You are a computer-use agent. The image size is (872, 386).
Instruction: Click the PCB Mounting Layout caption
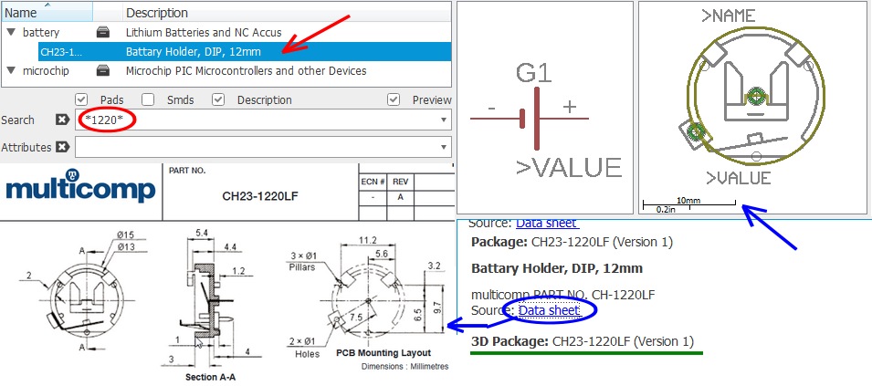383,352
